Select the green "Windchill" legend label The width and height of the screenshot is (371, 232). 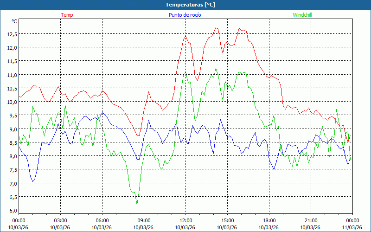302,15
